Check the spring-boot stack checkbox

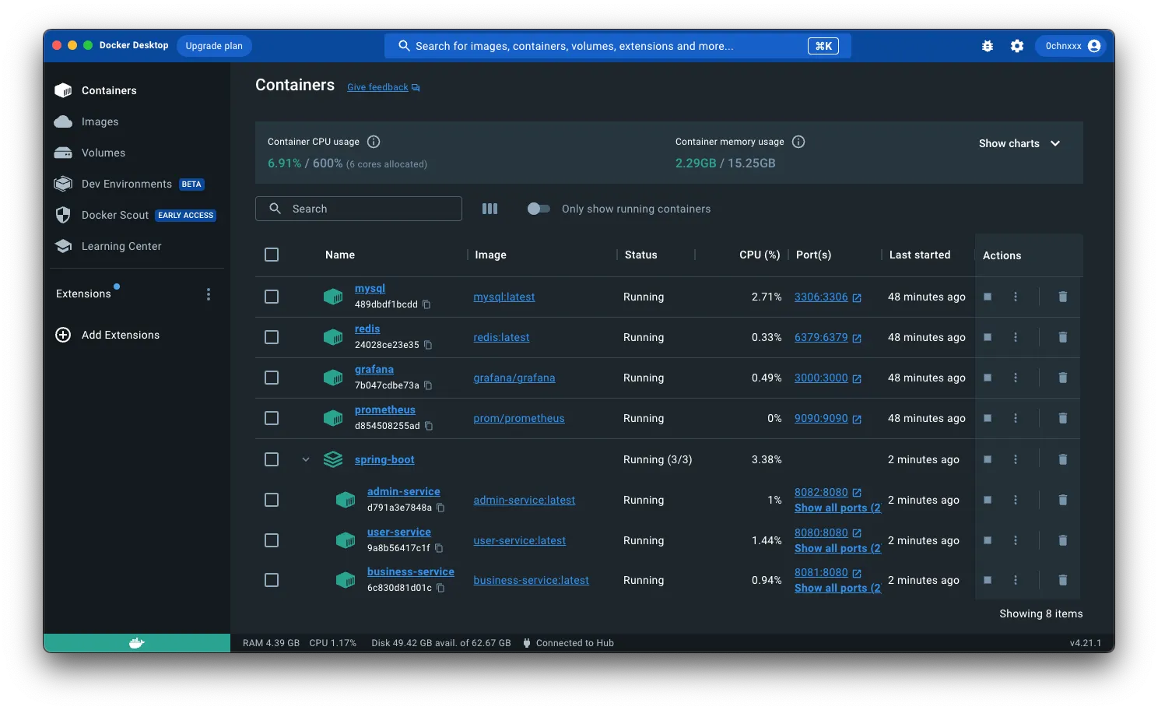tap(272, 459)
